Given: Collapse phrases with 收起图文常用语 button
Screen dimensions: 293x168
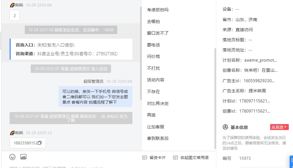Looking at the screenshot, I should (x=191, y=158).
